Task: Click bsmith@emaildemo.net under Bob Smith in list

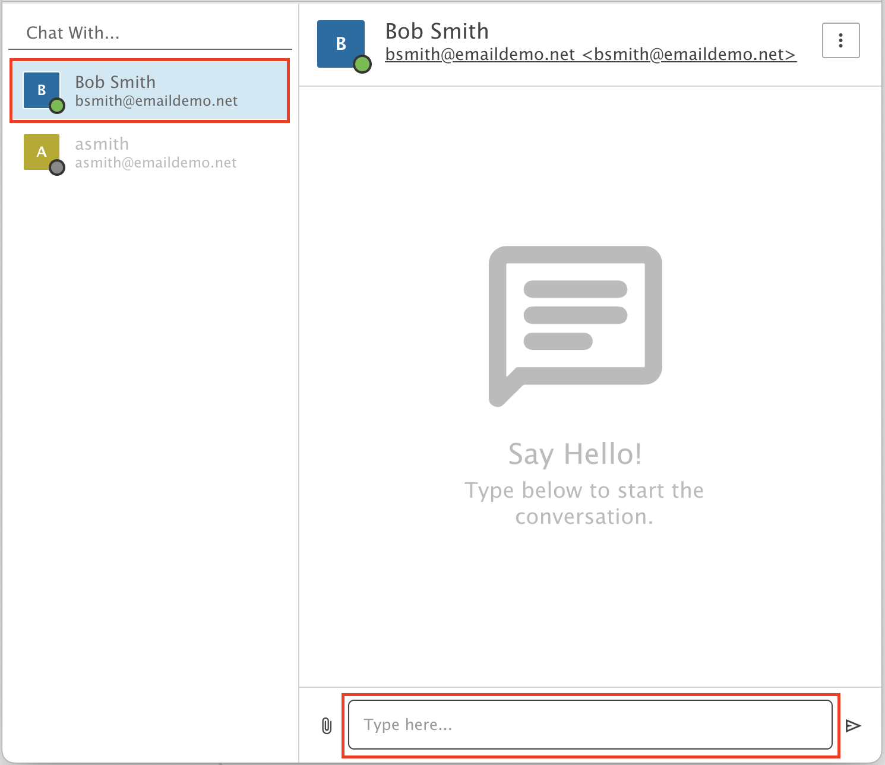Action: [156, 101]
